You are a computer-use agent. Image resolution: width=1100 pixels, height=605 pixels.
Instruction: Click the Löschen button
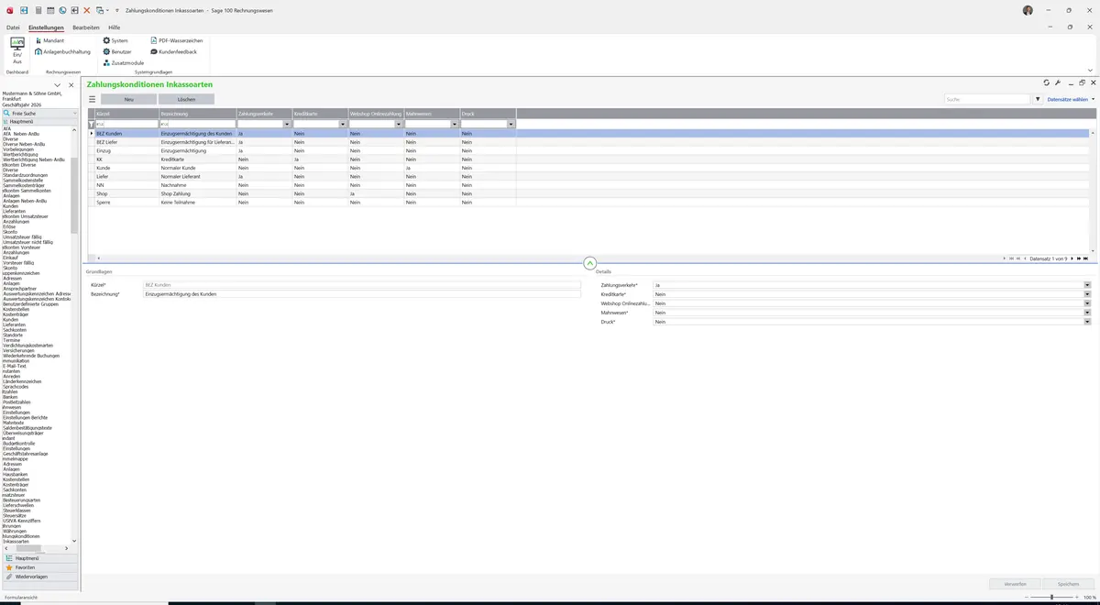186,99
